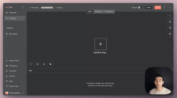Open My project
This screenshot has width=177, height=98.
[x=15, y=34]
